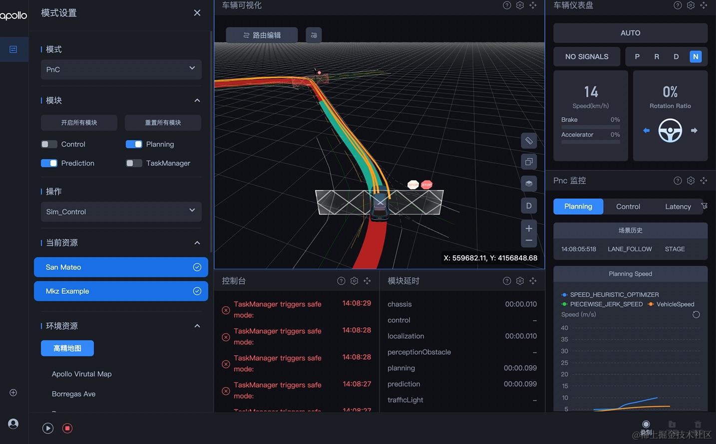Toggle the Control module switch
Viewport: 716px width, 444px height.
click(x=49, y=144)
